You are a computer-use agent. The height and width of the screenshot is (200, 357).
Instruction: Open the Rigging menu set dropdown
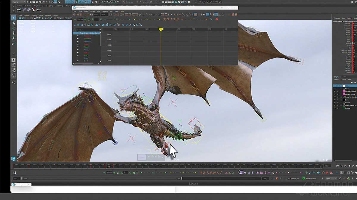coord(18,2)
